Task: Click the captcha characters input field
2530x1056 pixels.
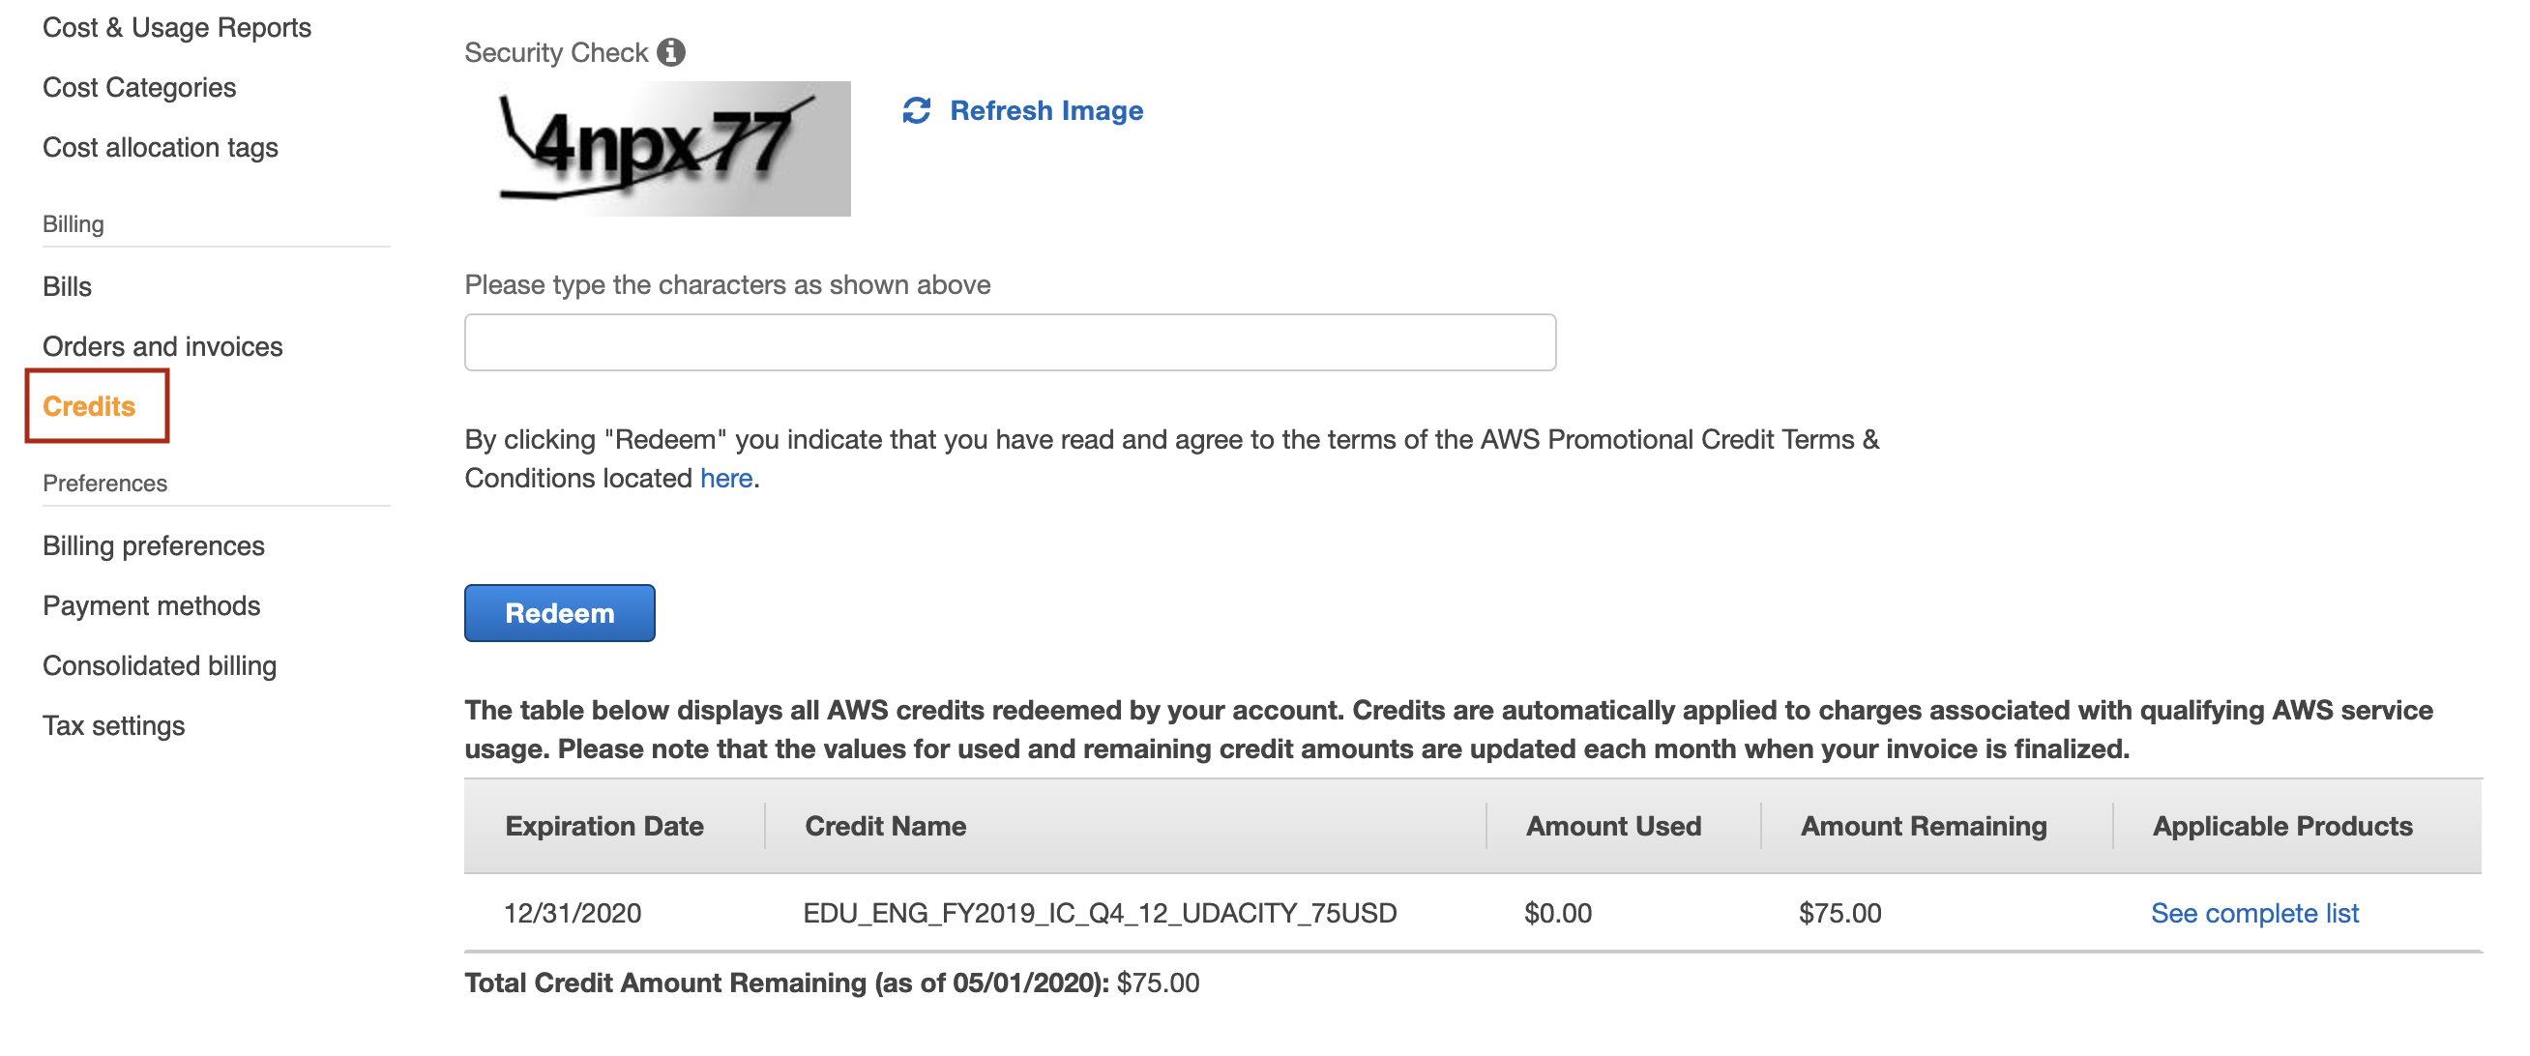Action: point(1010,342)
